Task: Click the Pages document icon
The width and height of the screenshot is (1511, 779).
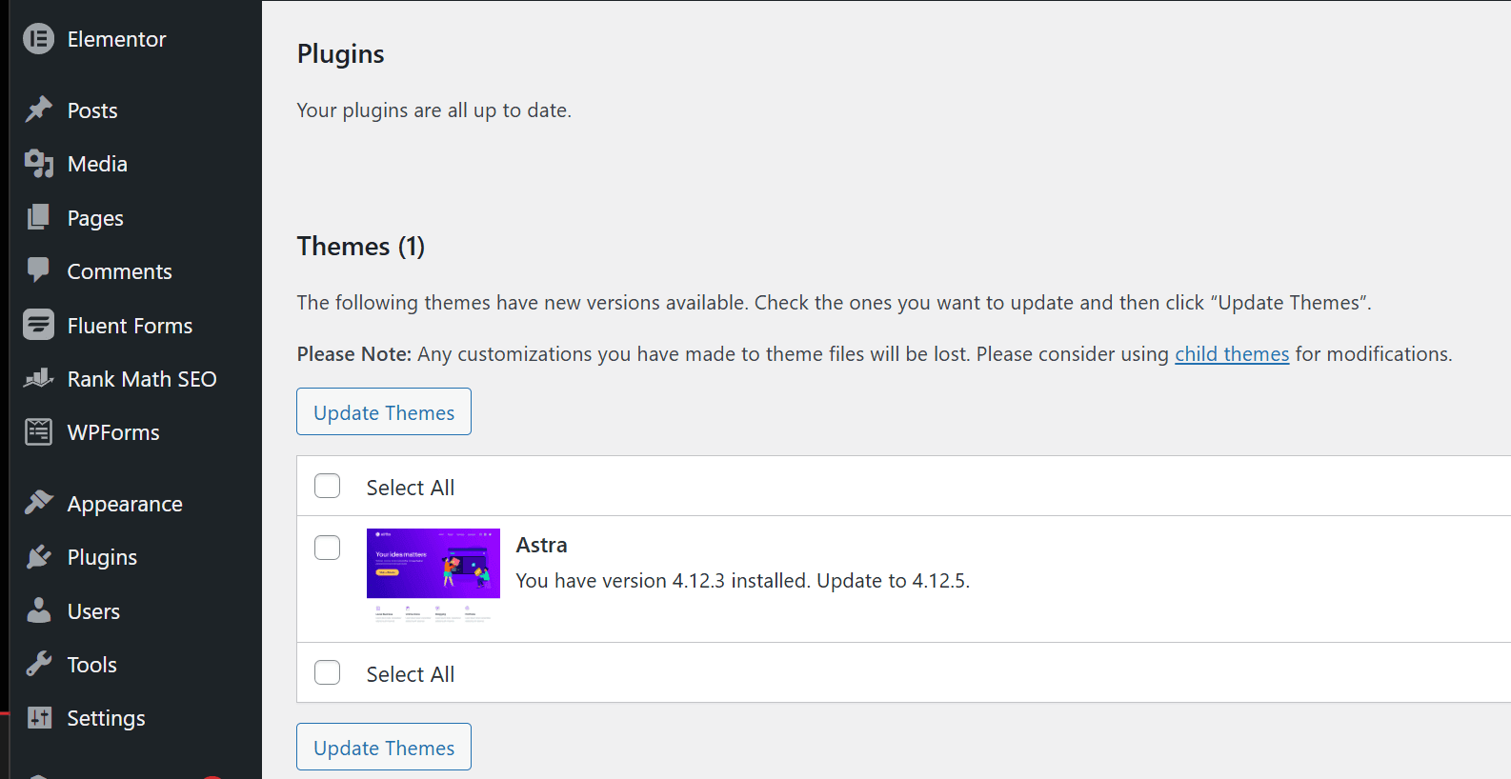Action: click(x=38, y=217)
